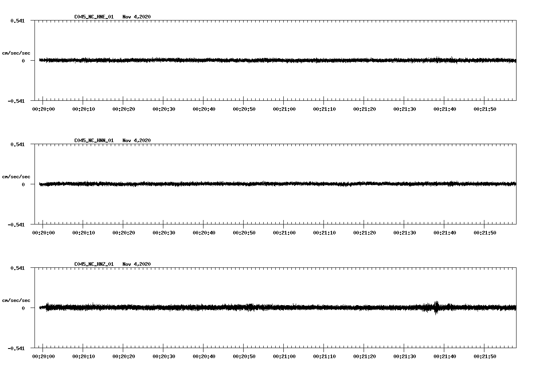The height and width of the screenshot is (371, 545).
Task: Click the 00:21:50 tick label on bottom axis
Action: pos(485,356)
